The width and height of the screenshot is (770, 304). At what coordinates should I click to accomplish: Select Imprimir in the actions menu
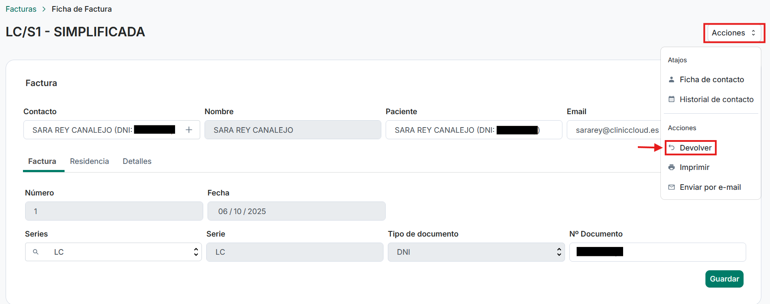[x=694, y=167]
